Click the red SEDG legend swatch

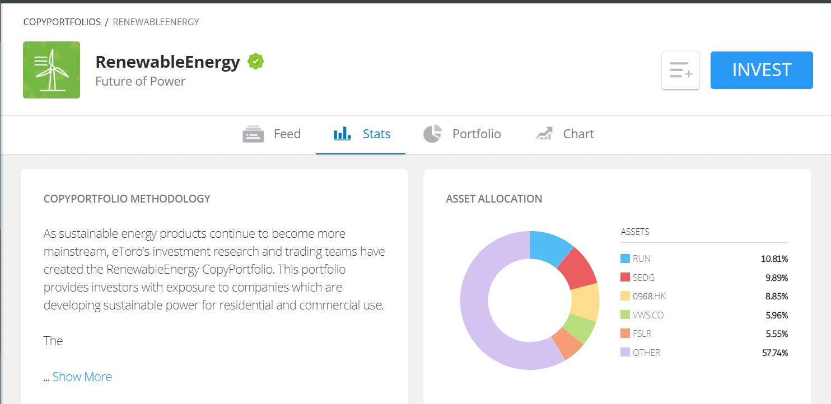(x=625, y=278)
